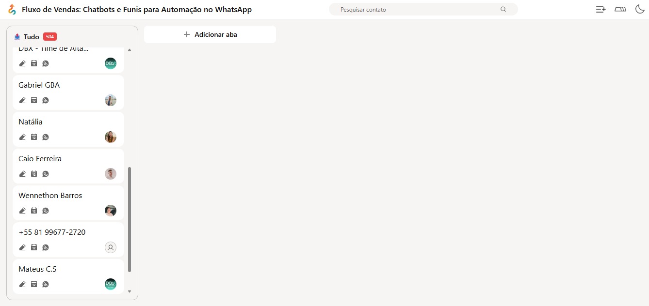The image size is (649, 306).
Task: Click the app logo beside Fluxo de Vendas
Action: click(x=12, y=10)
